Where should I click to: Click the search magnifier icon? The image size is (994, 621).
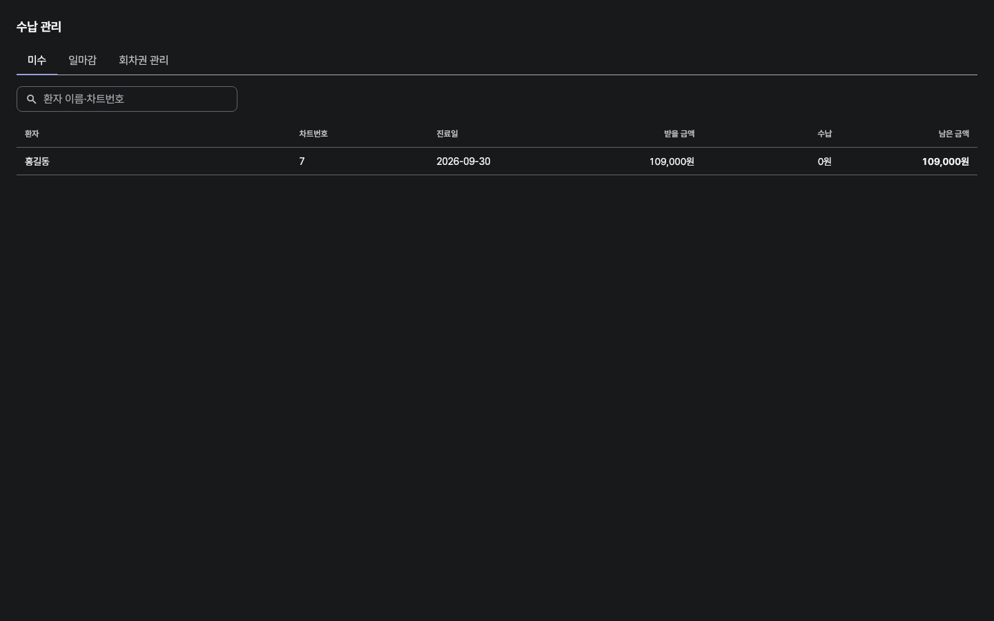click(31, 99)
